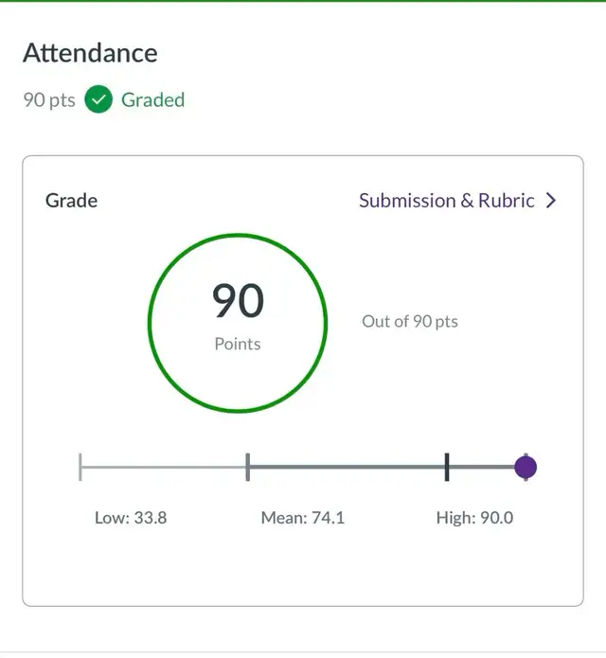Viewport: 606px width, 658px height.
Task: Select the Attendance assignment title
Action: point(90,53)
